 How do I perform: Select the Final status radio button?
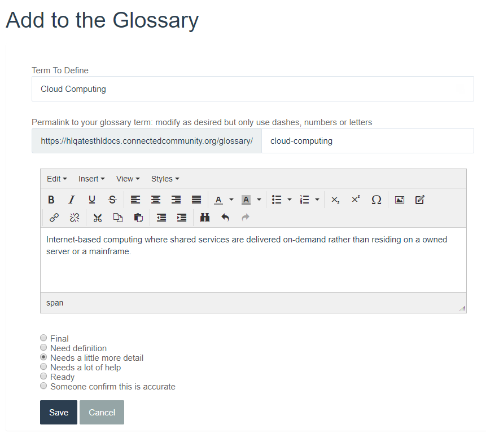tap(43, 338)
